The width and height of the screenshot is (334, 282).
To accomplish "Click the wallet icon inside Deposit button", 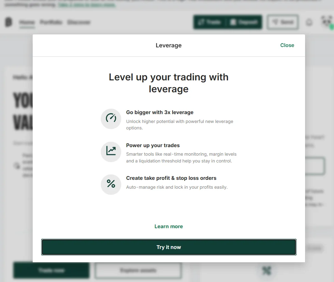I will pyautogui.click(x=233, y=22).
